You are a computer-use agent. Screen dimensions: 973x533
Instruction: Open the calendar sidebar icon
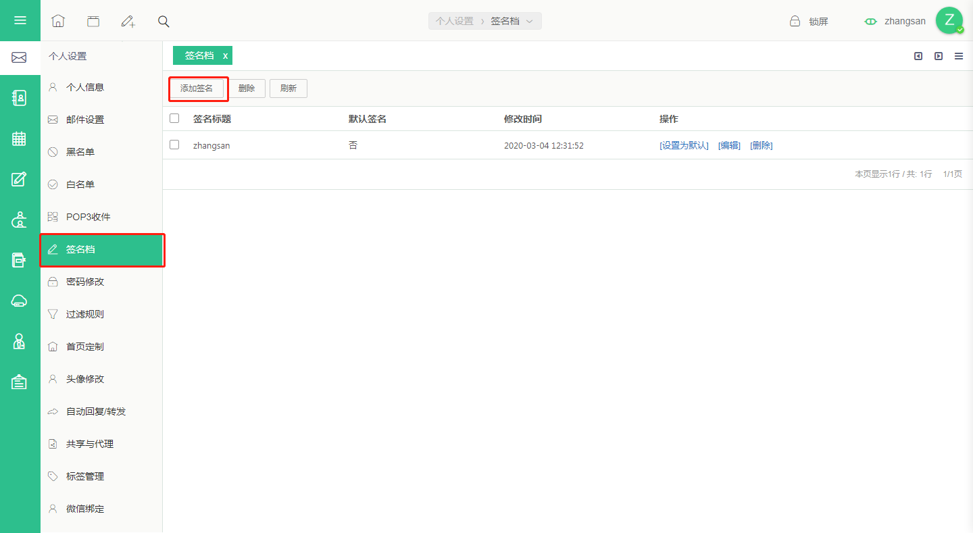pyautogui.click(x=20, y=138)
